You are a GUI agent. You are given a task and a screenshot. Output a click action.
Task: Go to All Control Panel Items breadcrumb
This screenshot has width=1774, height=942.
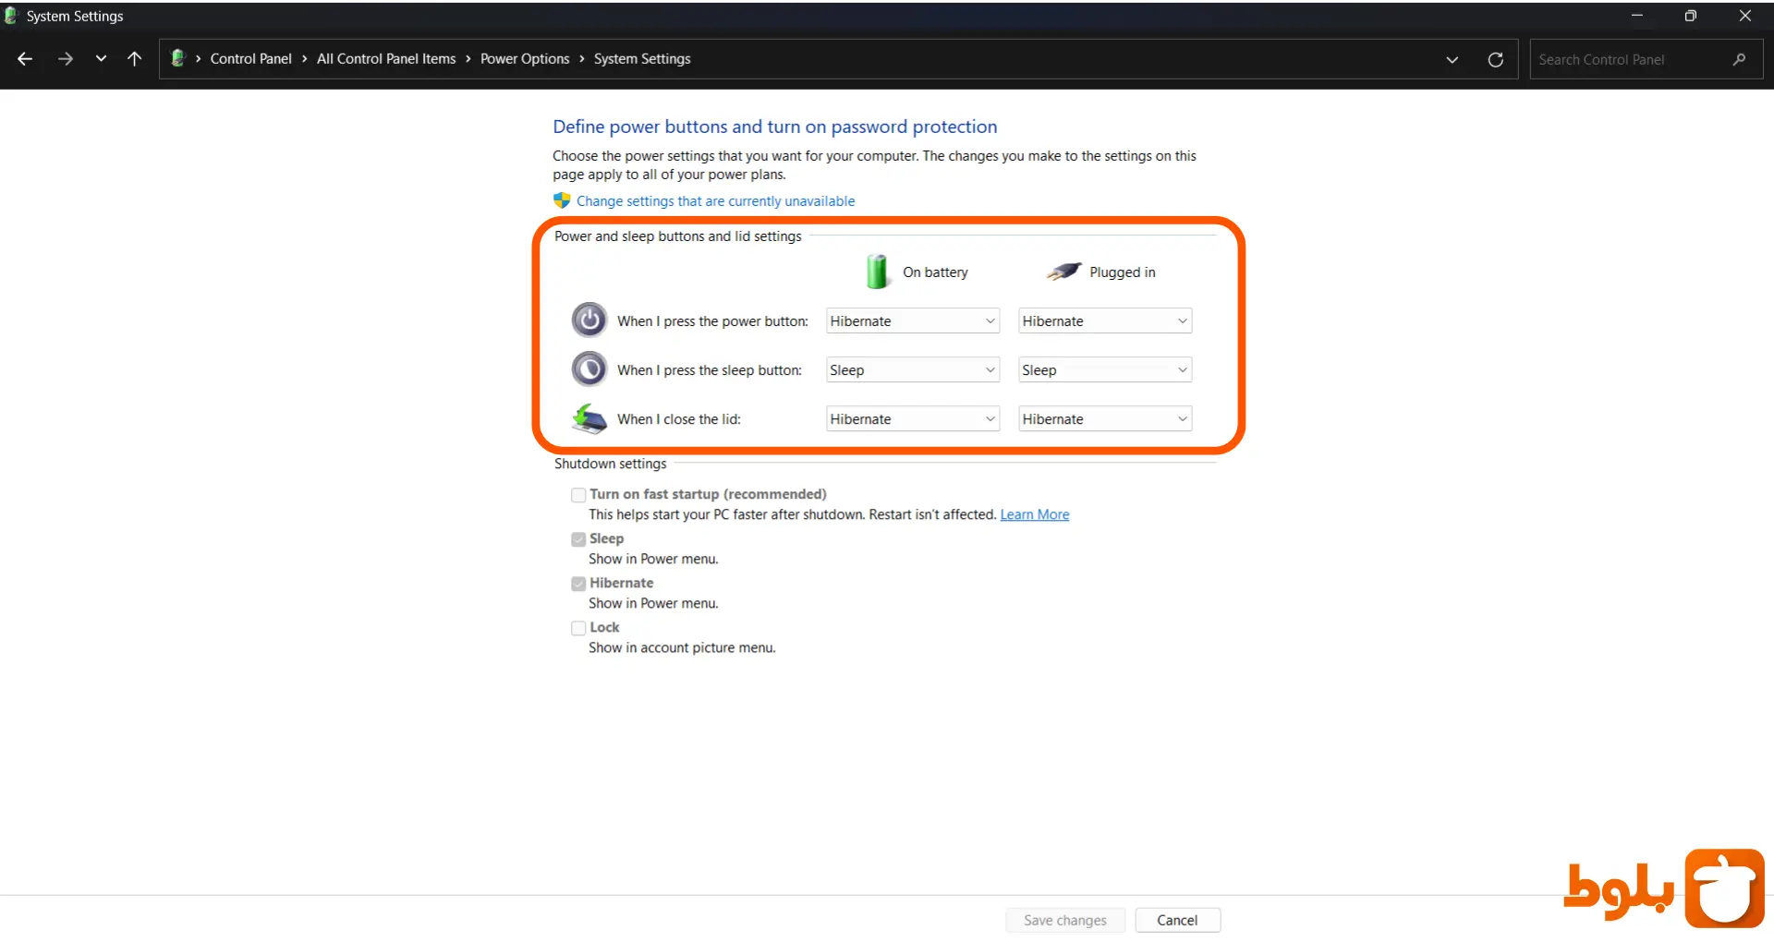coord(386,59)
